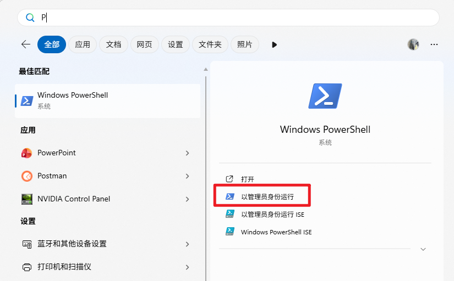Go back with the left arrow

26,44
